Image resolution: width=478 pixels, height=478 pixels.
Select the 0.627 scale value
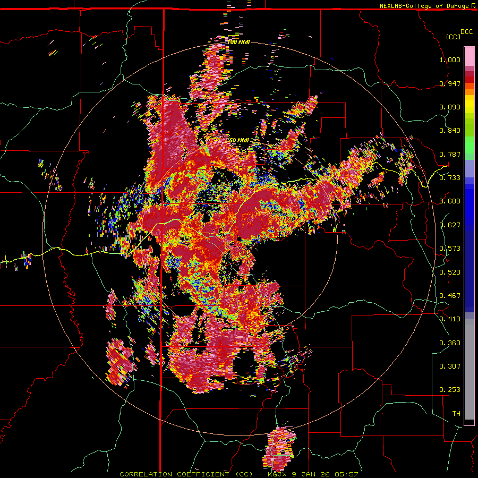[450, 225]
